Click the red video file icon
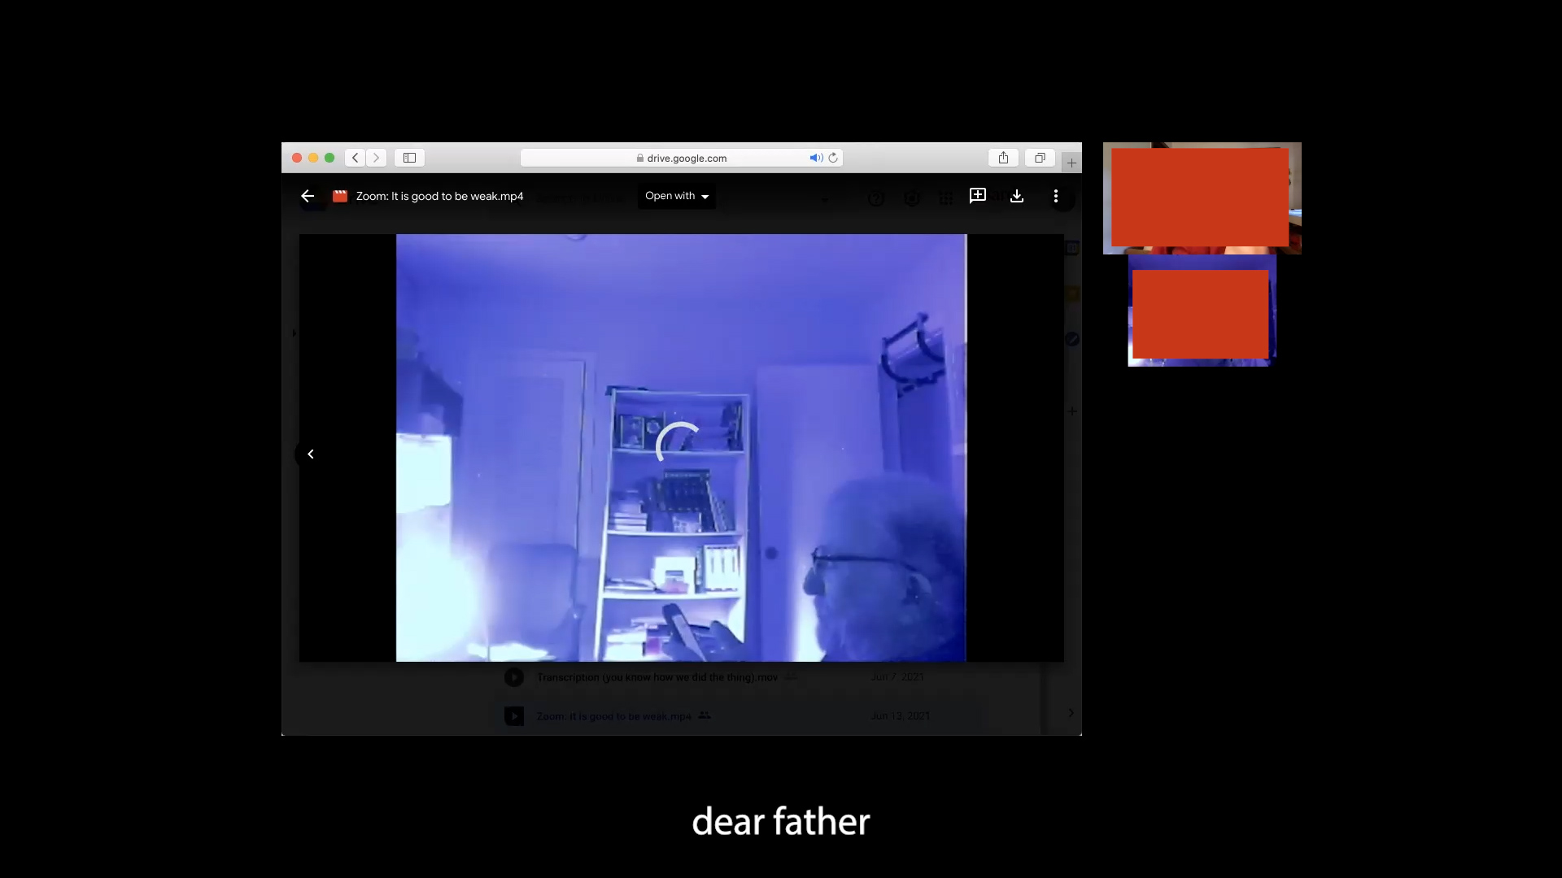 point(340,196)
